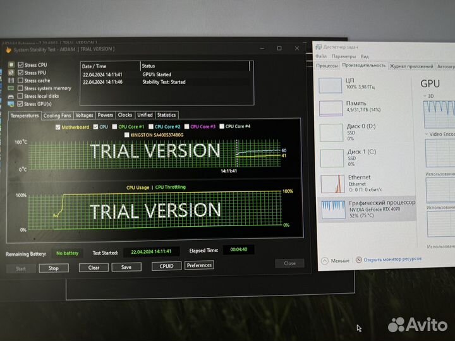Enable the Stress CPU checkbox
Image resolution: width=455 pixels, height=341 pixels.
pos(20,64)
